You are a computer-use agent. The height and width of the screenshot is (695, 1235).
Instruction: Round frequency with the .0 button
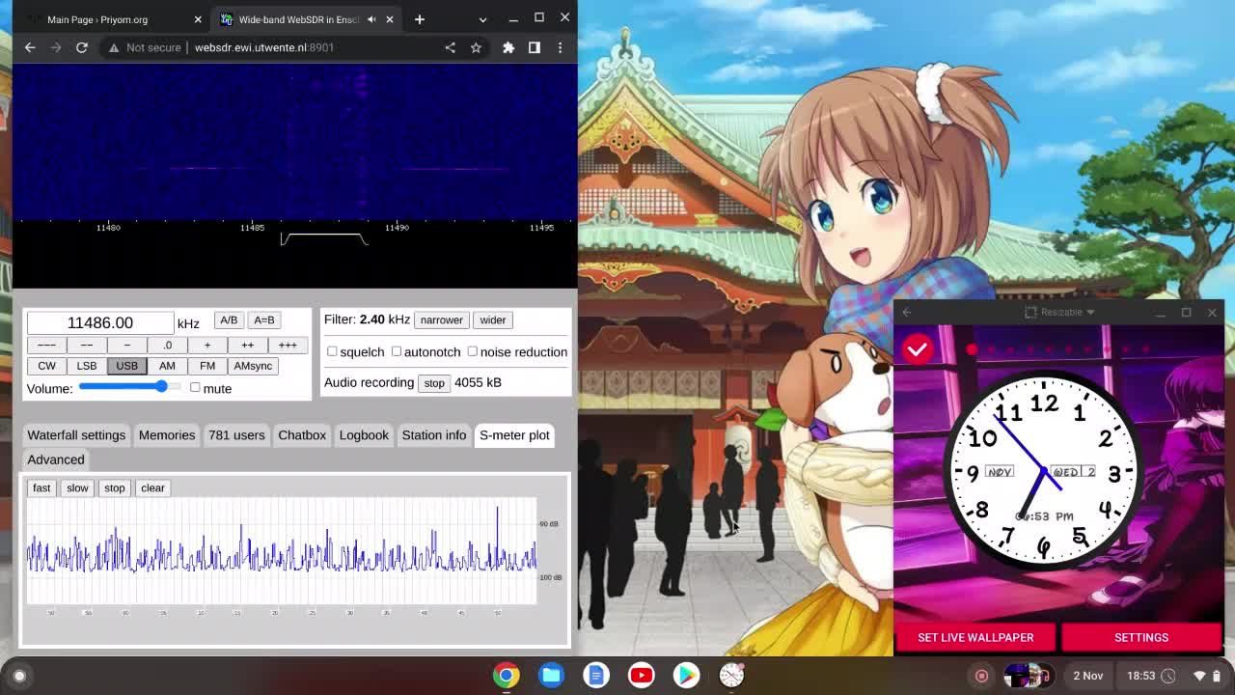click(x=167, y=345)
